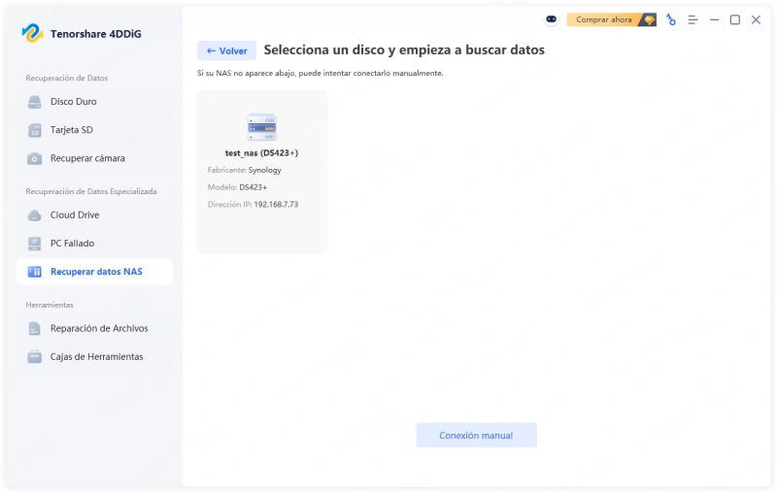Select Recuperar datos NAS menu item
The width and height of the screenshot is (777, 493).
click(x=94, y=272)
